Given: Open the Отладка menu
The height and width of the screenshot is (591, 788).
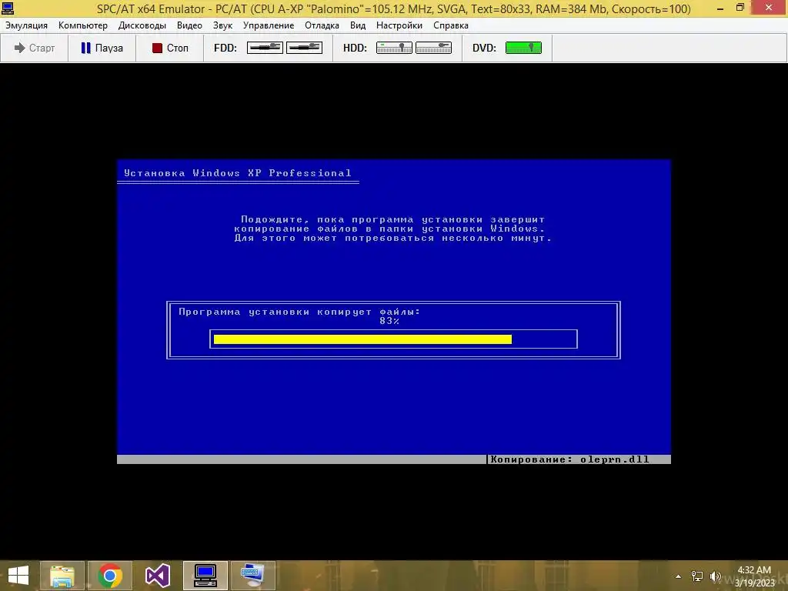Looking at the screenshot, I should (x=322, y=25).
